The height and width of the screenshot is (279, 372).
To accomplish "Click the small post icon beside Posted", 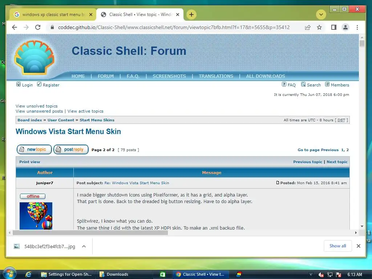I will coord(278,183).
